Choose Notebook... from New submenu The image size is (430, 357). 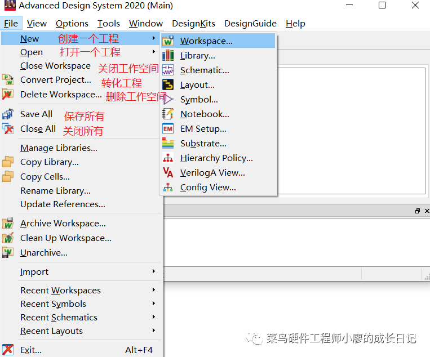[218, 114]
